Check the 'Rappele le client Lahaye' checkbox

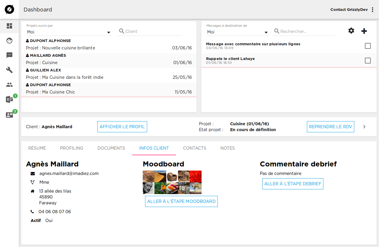[368, 61]
